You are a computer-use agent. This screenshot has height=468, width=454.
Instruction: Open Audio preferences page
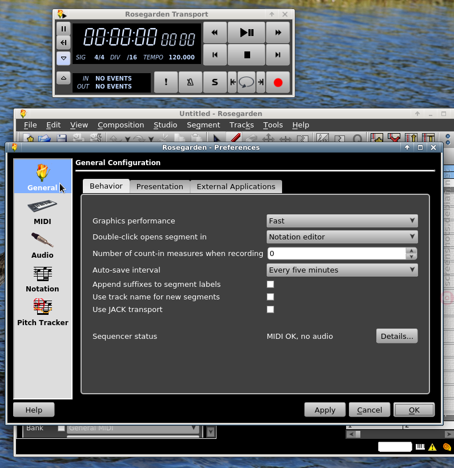42,246
